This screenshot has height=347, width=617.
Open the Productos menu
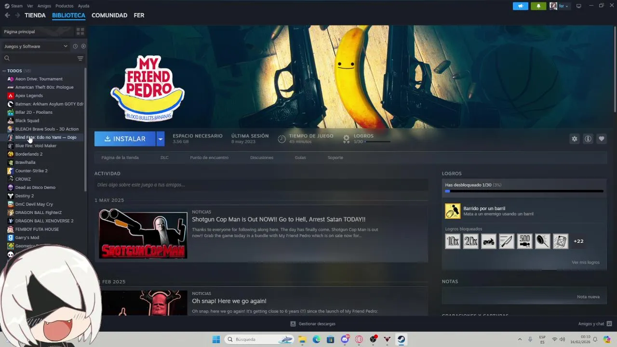tap(65, 6)
